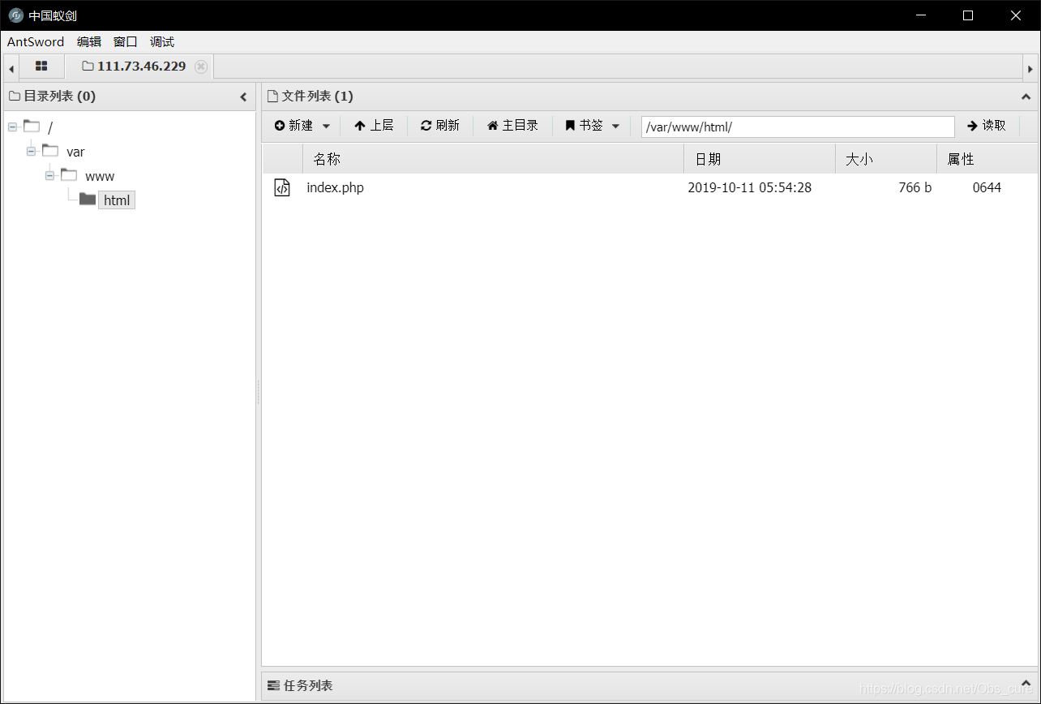Collapse the www folder in directory tree
The image size is (1041, 704).
point(49,175)
